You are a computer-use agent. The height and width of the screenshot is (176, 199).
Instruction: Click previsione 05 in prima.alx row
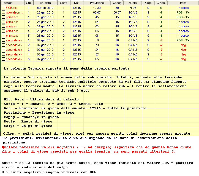[97, 31]
